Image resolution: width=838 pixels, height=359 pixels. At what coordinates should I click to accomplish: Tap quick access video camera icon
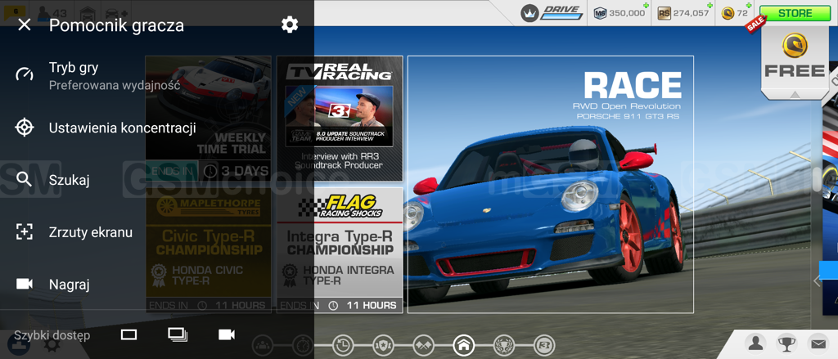227,334
